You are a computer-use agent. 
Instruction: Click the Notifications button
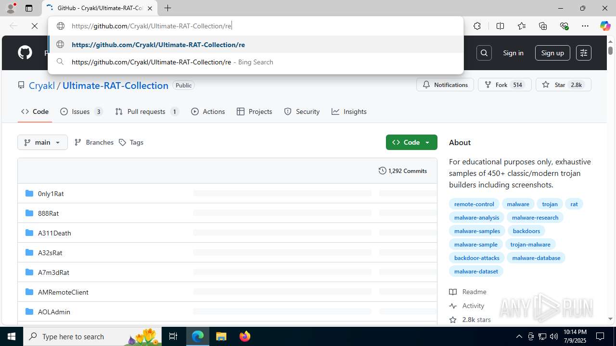[445, 85]
